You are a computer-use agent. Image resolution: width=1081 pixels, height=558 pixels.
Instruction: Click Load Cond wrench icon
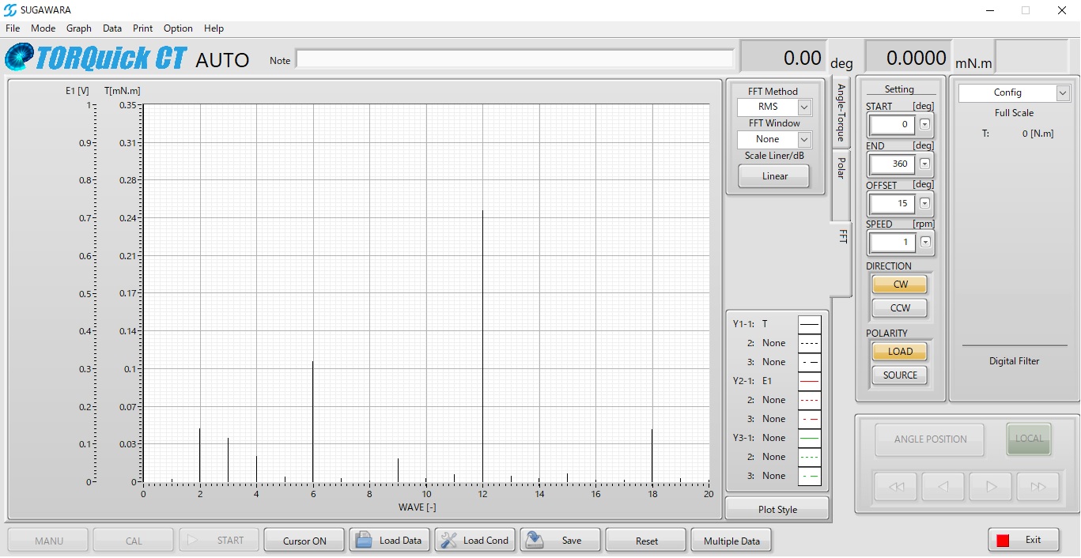click(x=448, y=540)
